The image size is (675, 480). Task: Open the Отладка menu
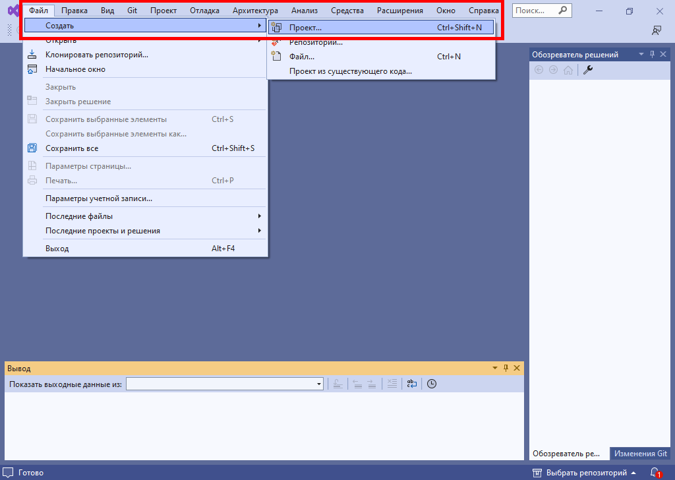point(204,11)
